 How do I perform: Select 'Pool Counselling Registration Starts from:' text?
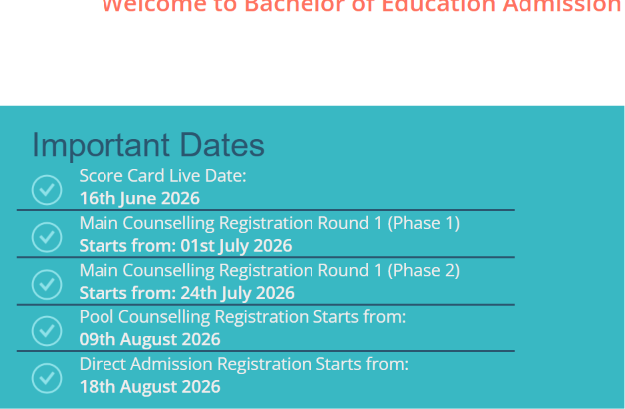click(243, 317)
